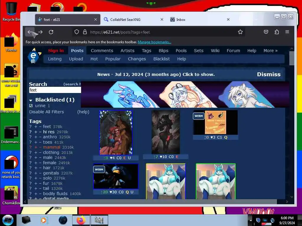Open the tracking protection shield icon
The image size is (302, 226).
77,32
